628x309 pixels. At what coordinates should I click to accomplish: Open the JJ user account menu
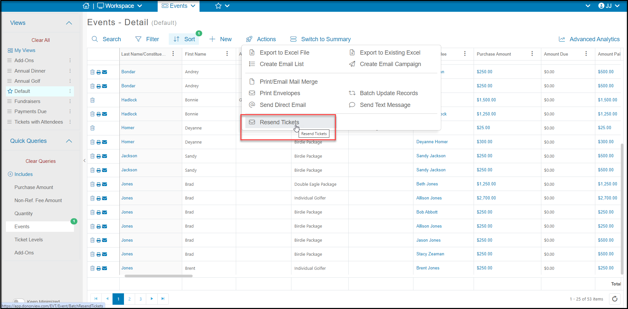point(609,6)
